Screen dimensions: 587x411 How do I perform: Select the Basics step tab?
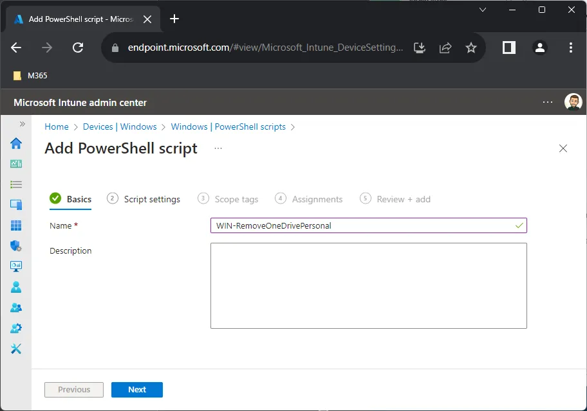click(70, 199)
